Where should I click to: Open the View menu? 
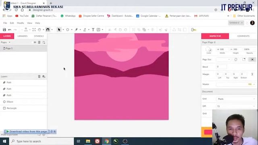click(x=29, y=23)
